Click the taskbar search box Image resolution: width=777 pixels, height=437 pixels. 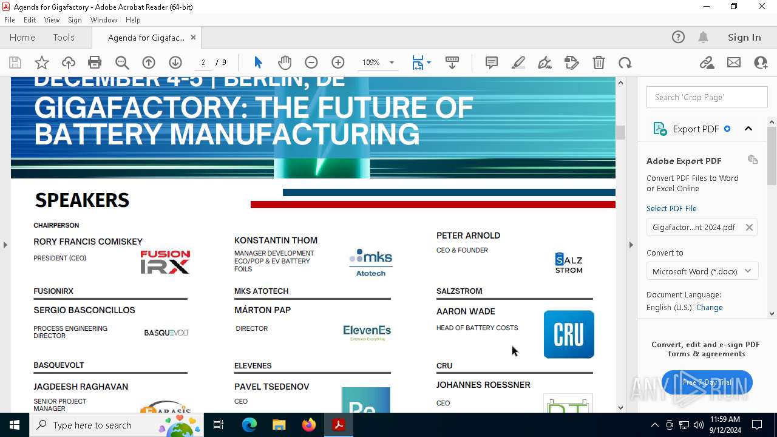117,425
